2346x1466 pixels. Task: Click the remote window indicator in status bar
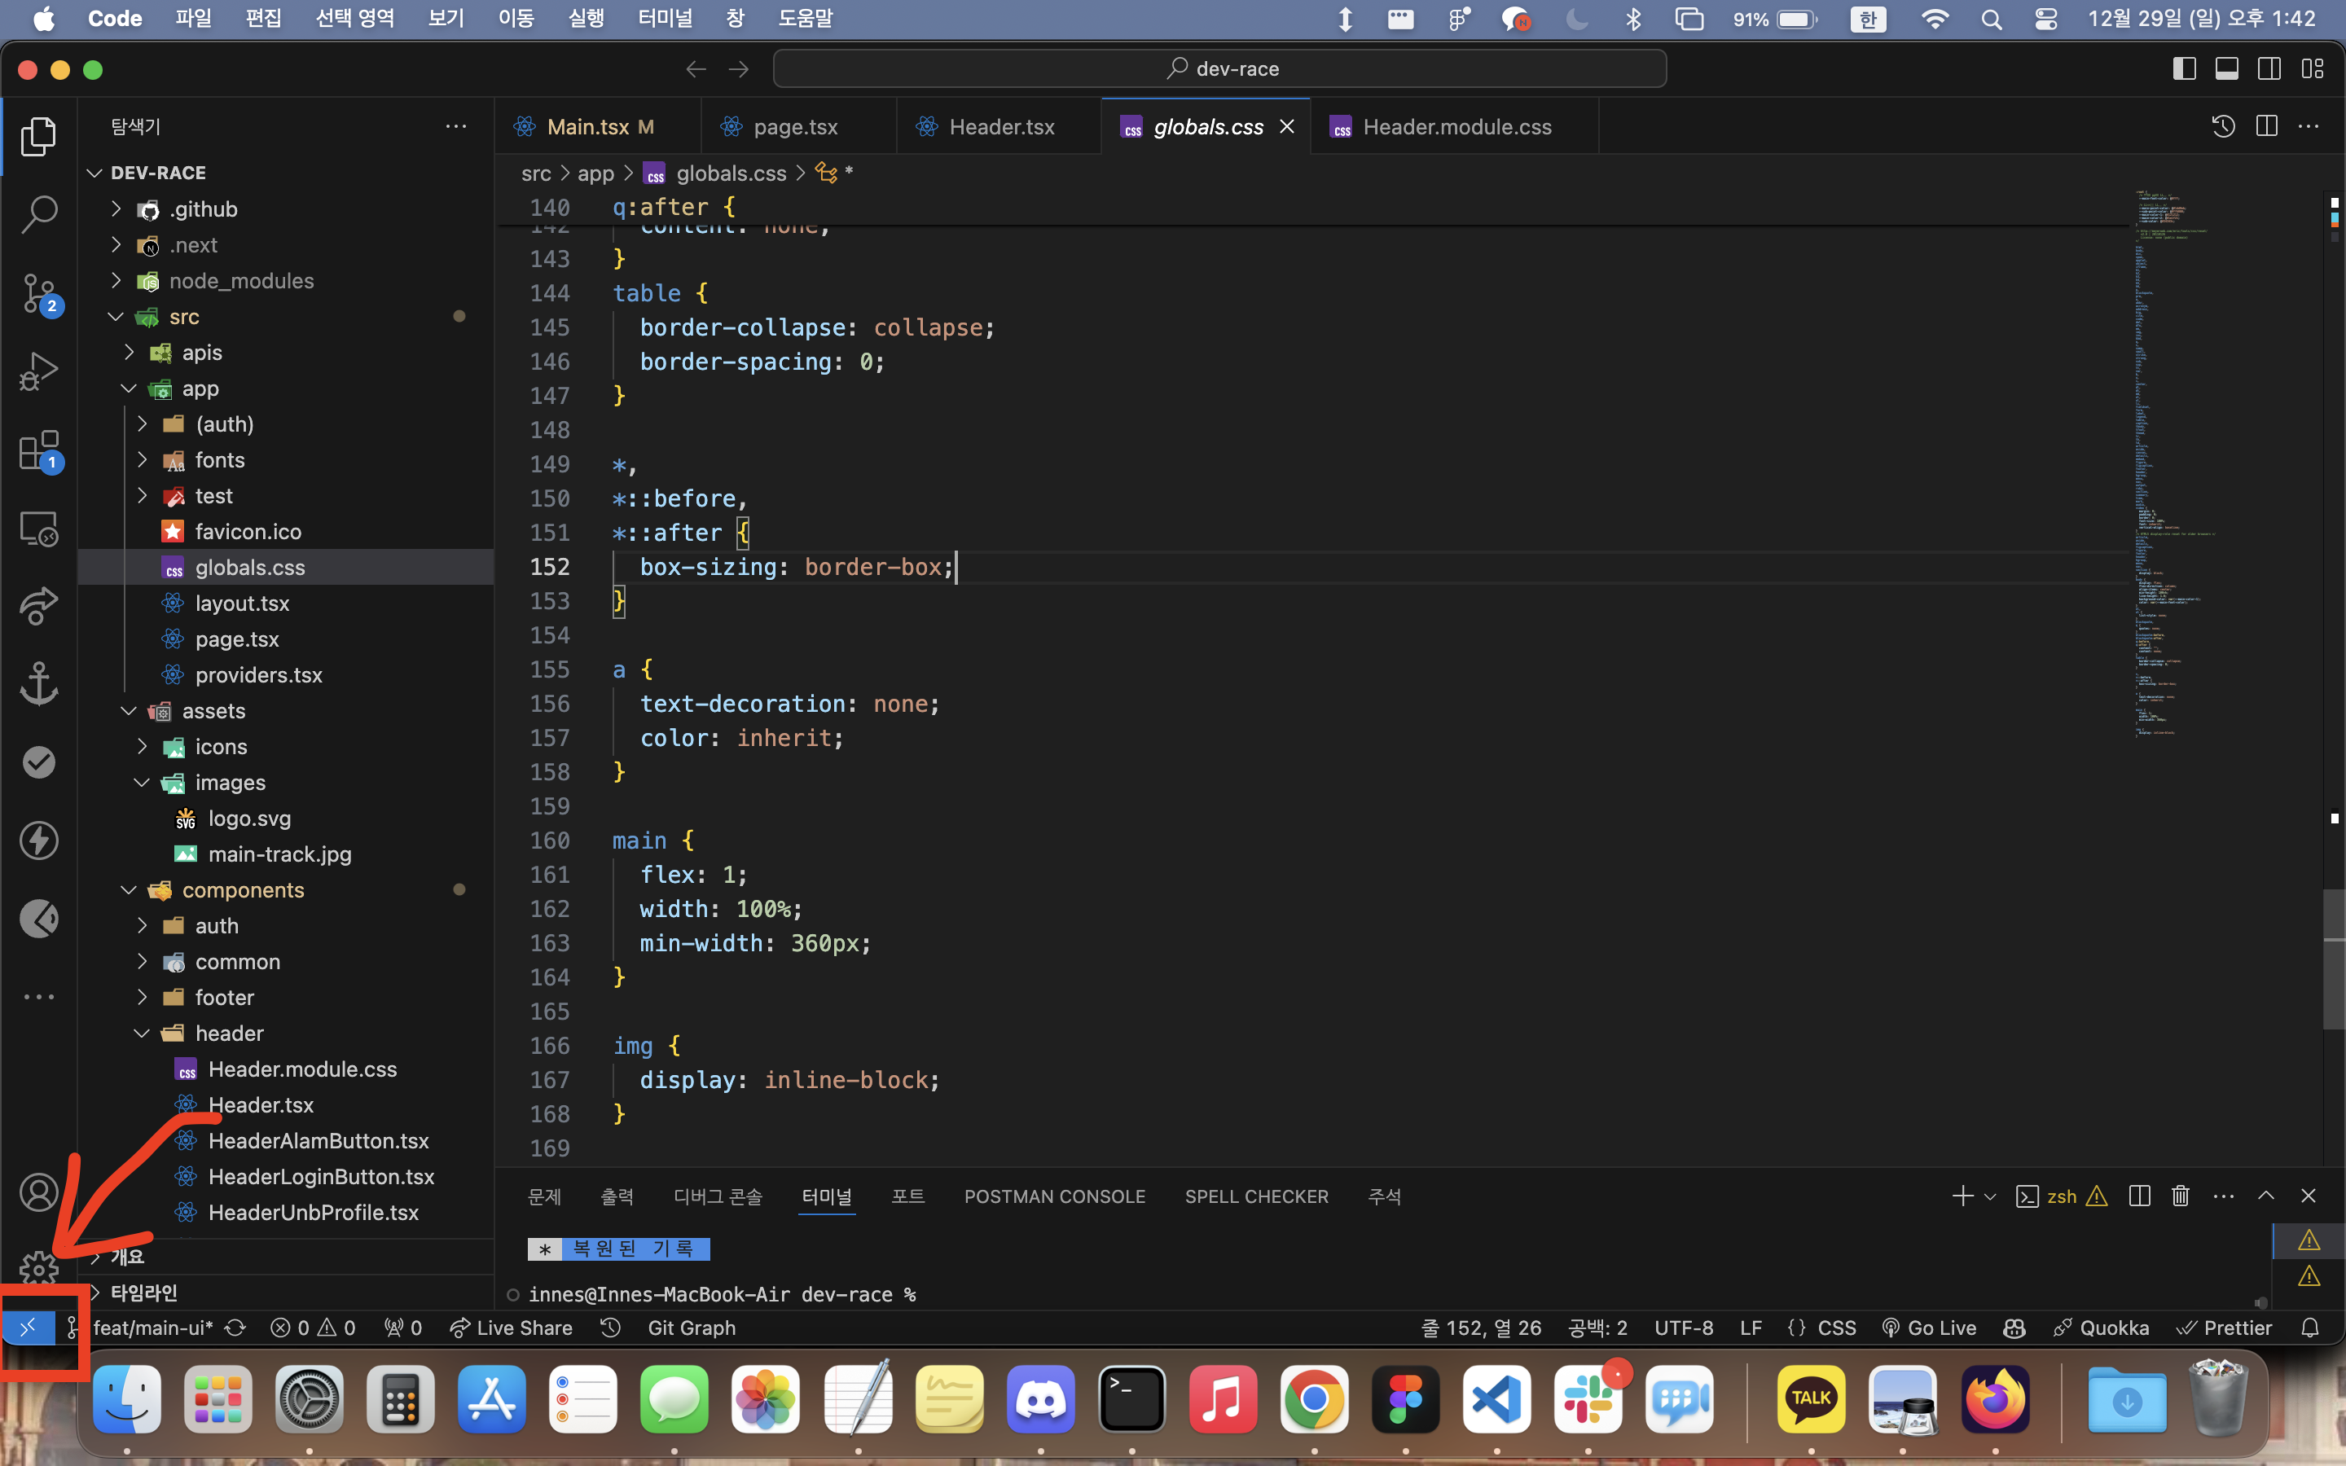pyautogui.click(x=29, y=1328)
